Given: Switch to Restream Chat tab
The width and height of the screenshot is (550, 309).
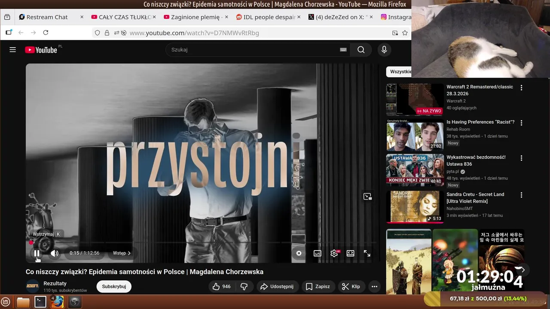Looking at the screenshot, I should [47, 17].
